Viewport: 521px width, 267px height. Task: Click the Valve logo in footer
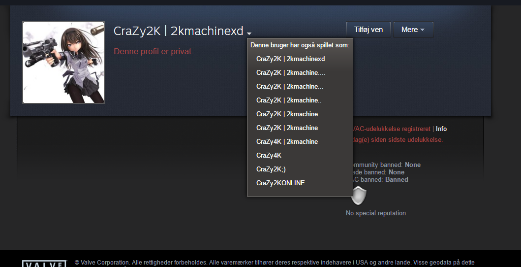pos(45,264)
